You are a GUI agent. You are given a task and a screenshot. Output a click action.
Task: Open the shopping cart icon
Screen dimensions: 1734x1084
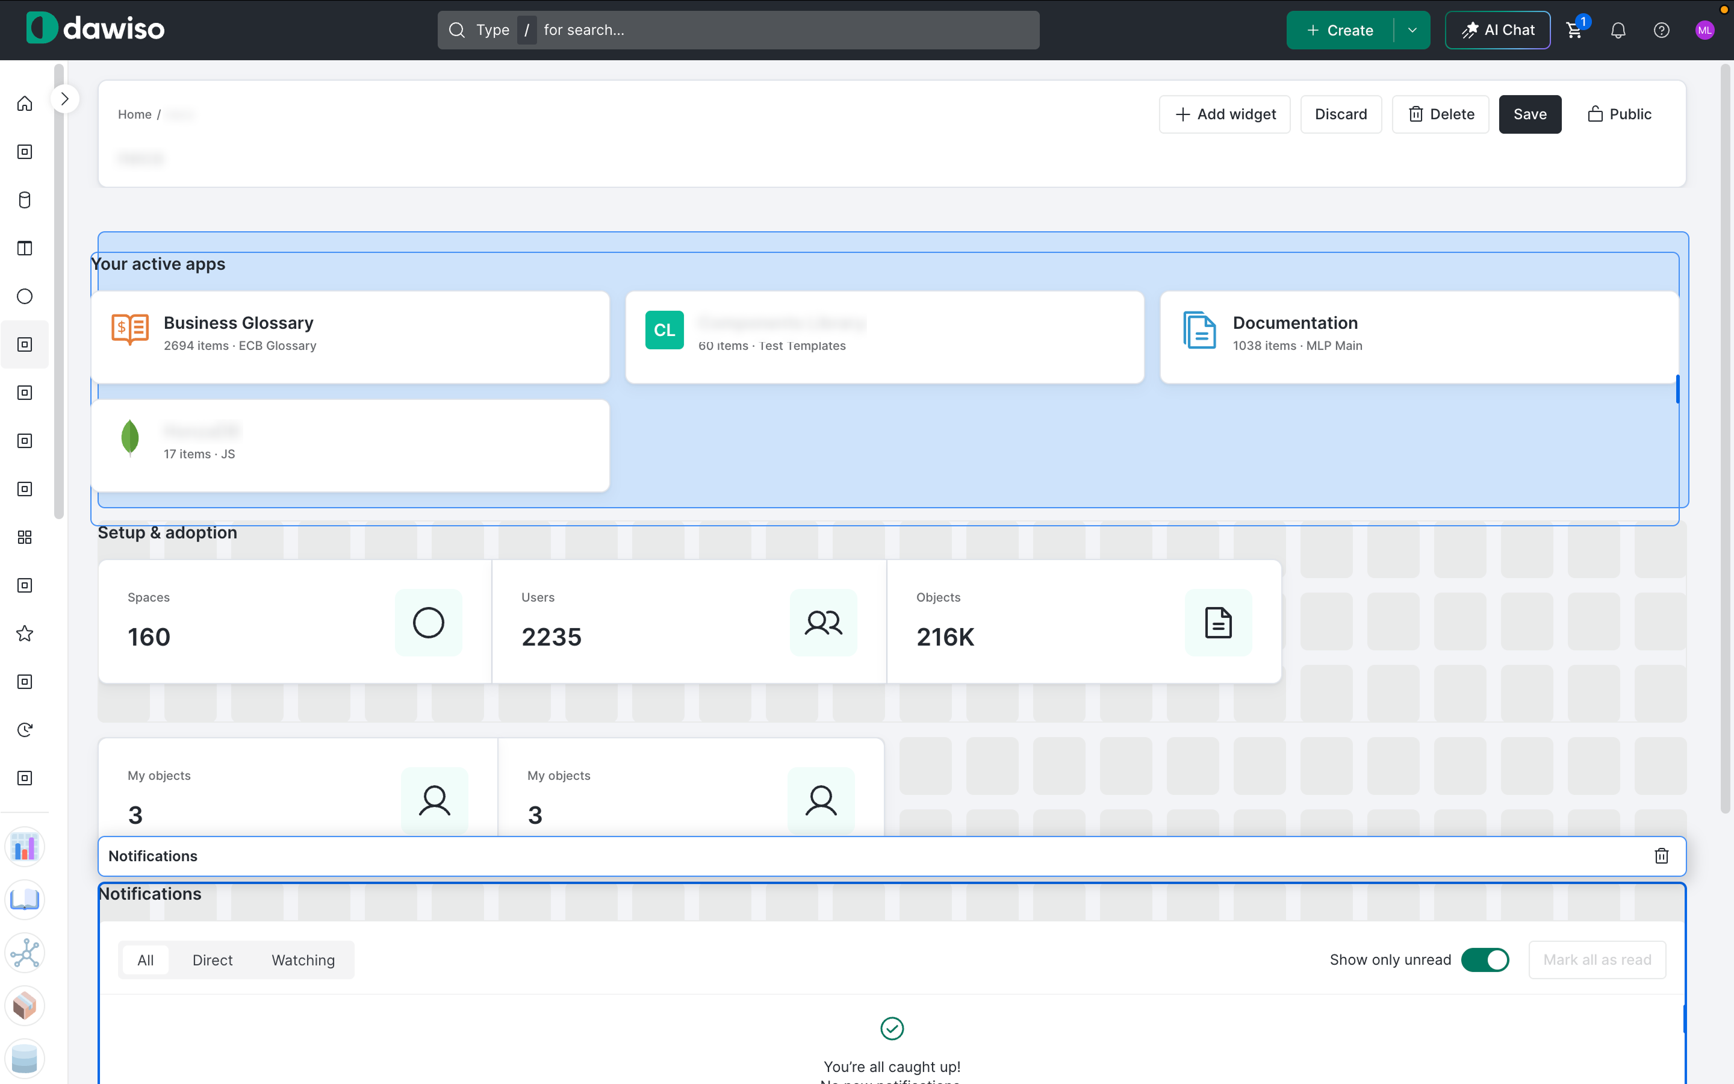[1575, 30]
